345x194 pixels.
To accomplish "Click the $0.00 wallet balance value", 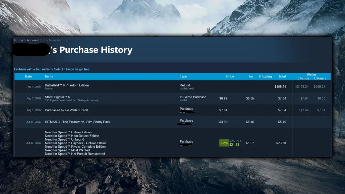I will 321,98.
